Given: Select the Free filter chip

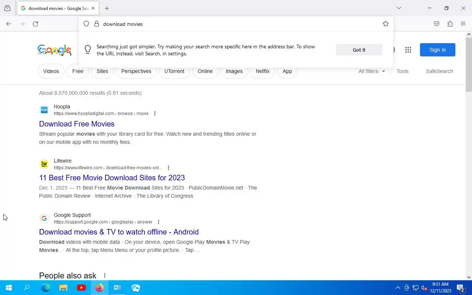Looking at the screenshot, I should [78, 71].
